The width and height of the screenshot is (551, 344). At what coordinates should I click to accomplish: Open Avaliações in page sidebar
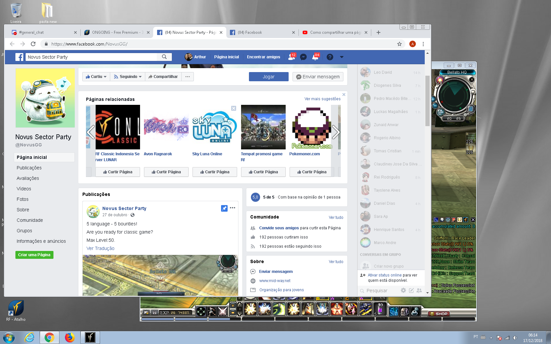[28, 178]
